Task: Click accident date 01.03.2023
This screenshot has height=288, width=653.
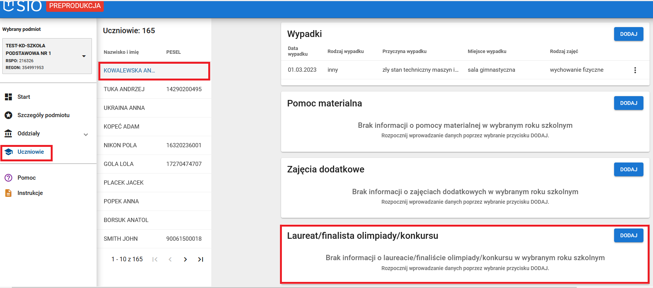Action: [302, 70]
